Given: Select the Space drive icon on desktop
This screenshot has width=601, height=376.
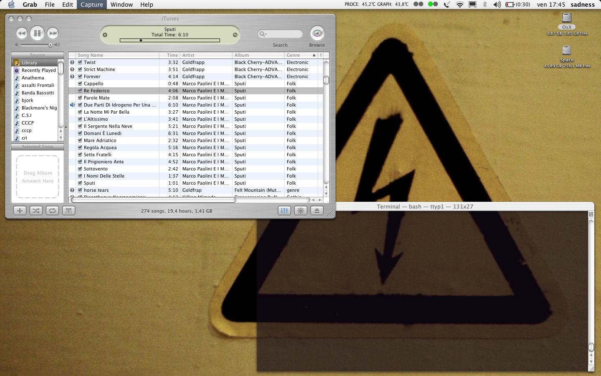Looking at the screenshot, I should pos(567,51).
